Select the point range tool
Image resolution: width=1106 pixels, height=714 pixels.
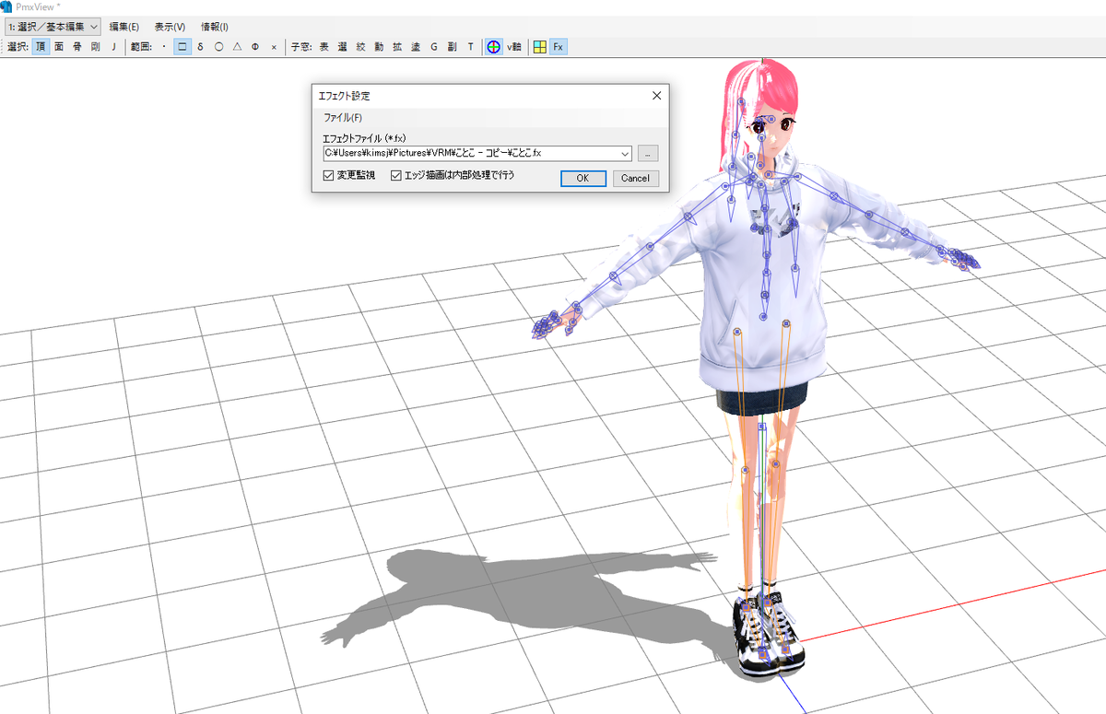coord(164,46)
